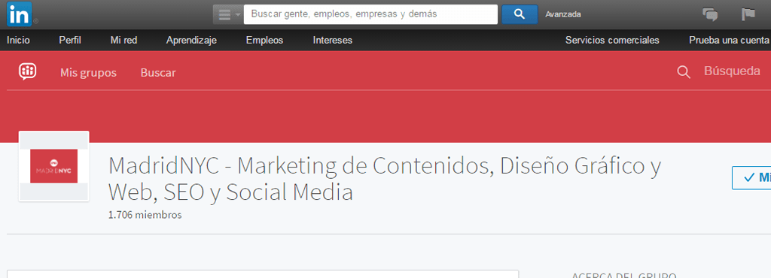Open the Intereses menu item
This screenshot has height=278, width=771.
coord(332,41)
